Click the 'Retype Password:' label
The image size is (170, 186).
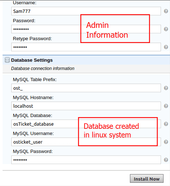(x=32, y=39)
